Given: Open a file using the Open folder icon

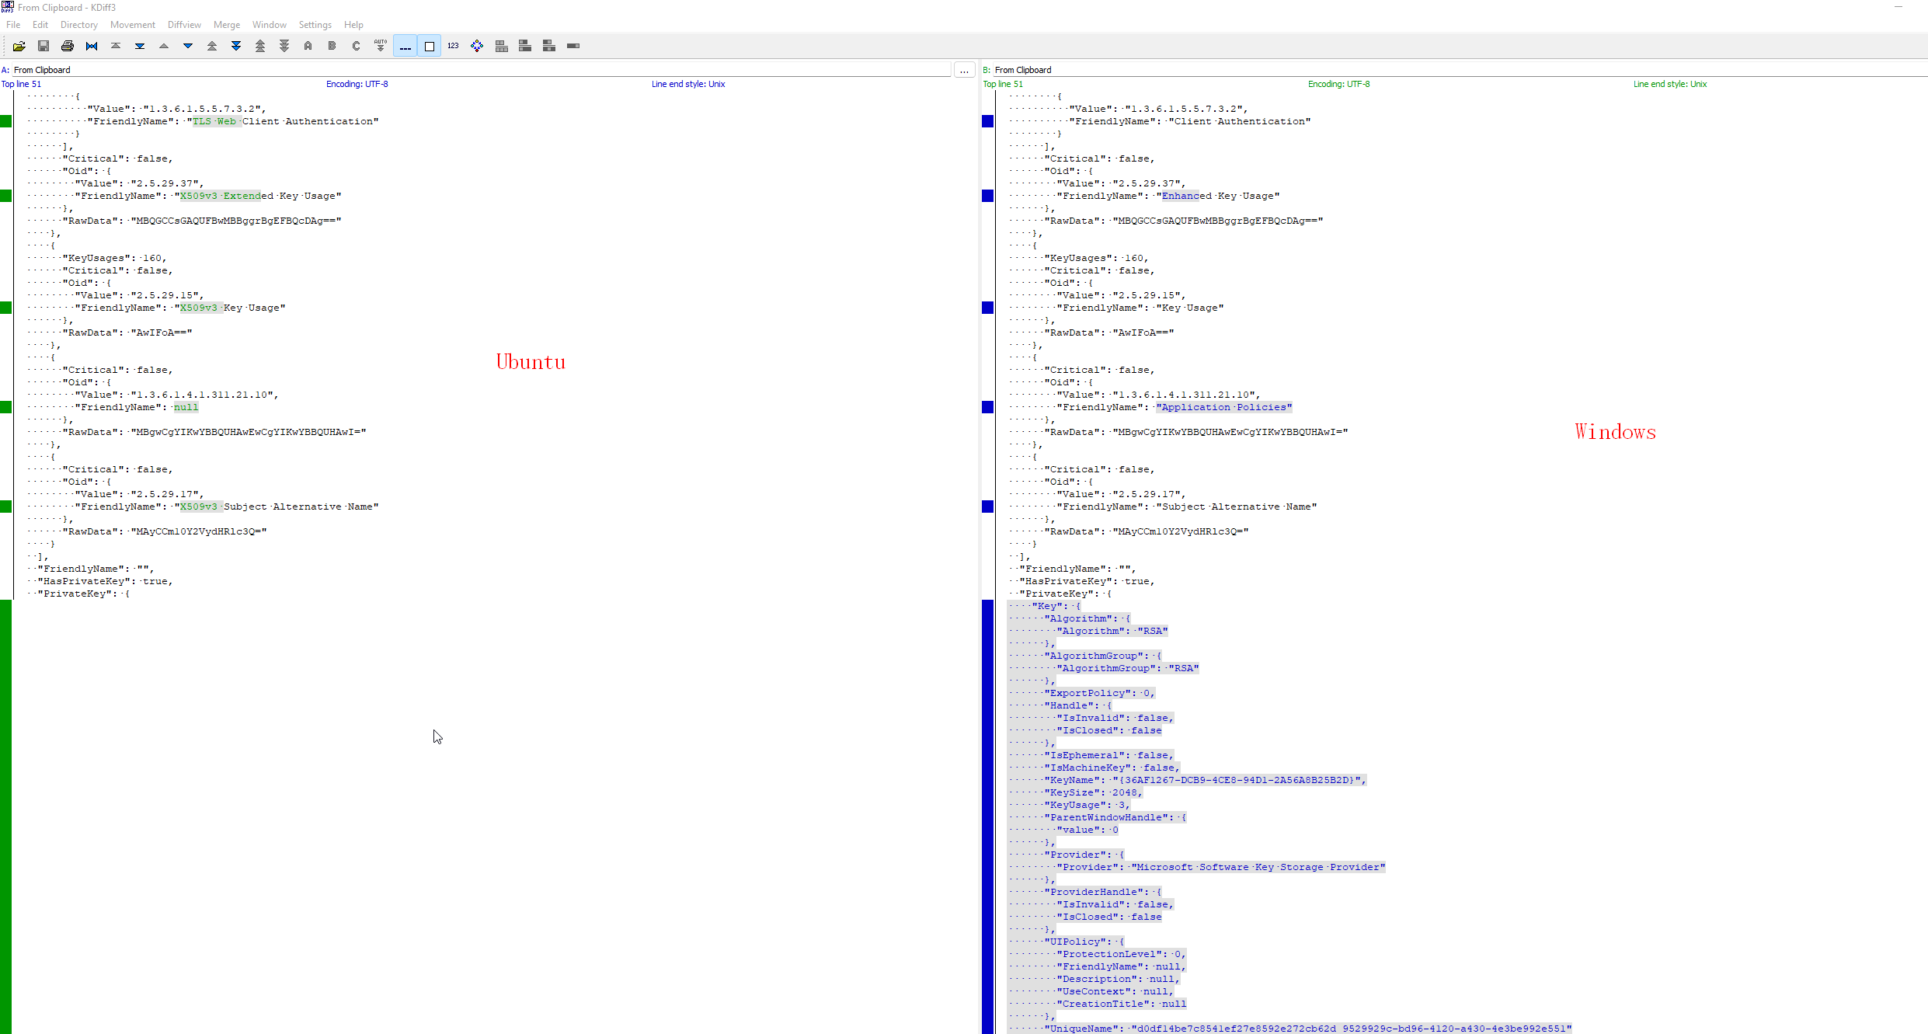Looking at the screenshot, I should [x=19, y=46].
